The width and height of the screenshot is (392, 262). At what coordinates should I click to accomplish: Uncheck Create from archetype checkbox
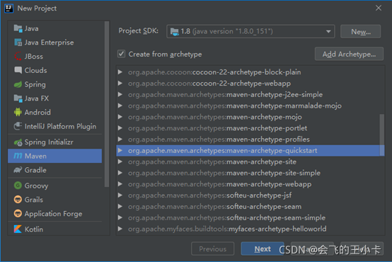pyautogui.click(x=122, y=54)
